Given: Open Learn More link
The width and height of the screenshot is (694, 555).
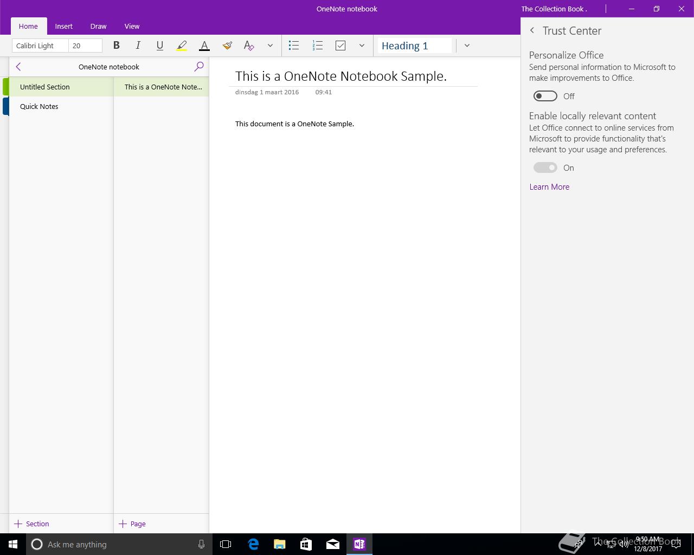Looking at the screenshot, I should point(549,186).
